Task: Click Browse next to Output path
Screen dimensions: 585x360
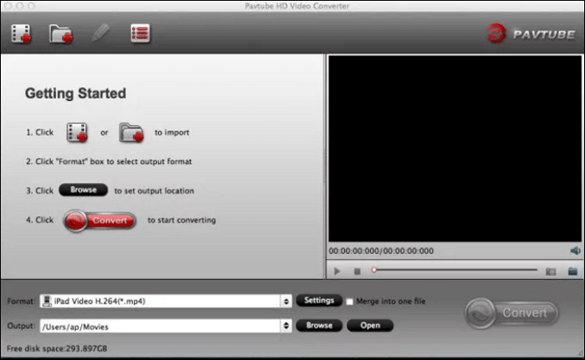Action: pyautogui.click(x=319, y=325)
